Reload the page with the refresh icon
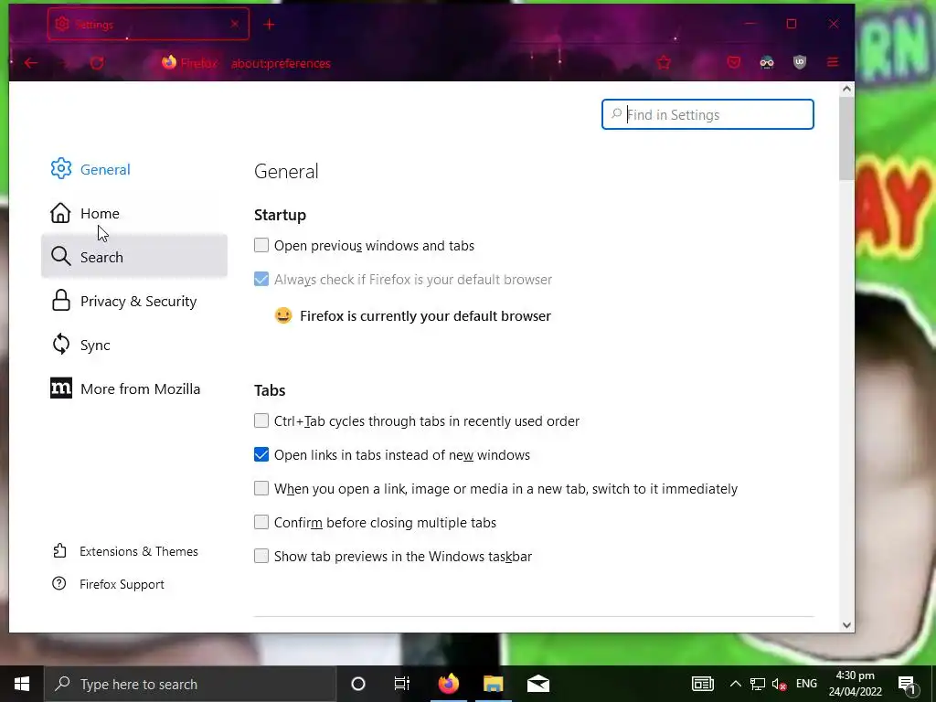 click(x=97, y=63)
